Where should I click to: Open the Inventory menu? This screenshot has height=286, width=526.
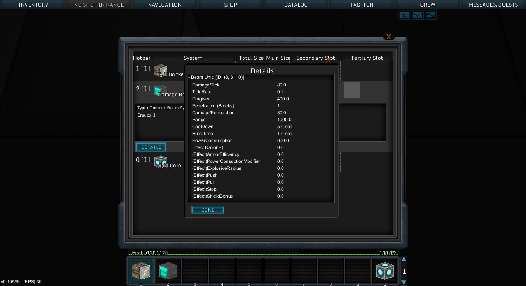point(33,5)
